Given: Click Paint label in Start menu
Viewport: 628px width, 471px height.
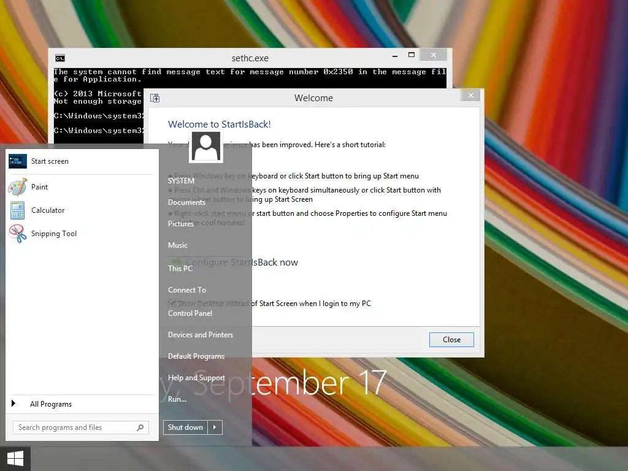Looking at the screenshot, I should [40, 187].
